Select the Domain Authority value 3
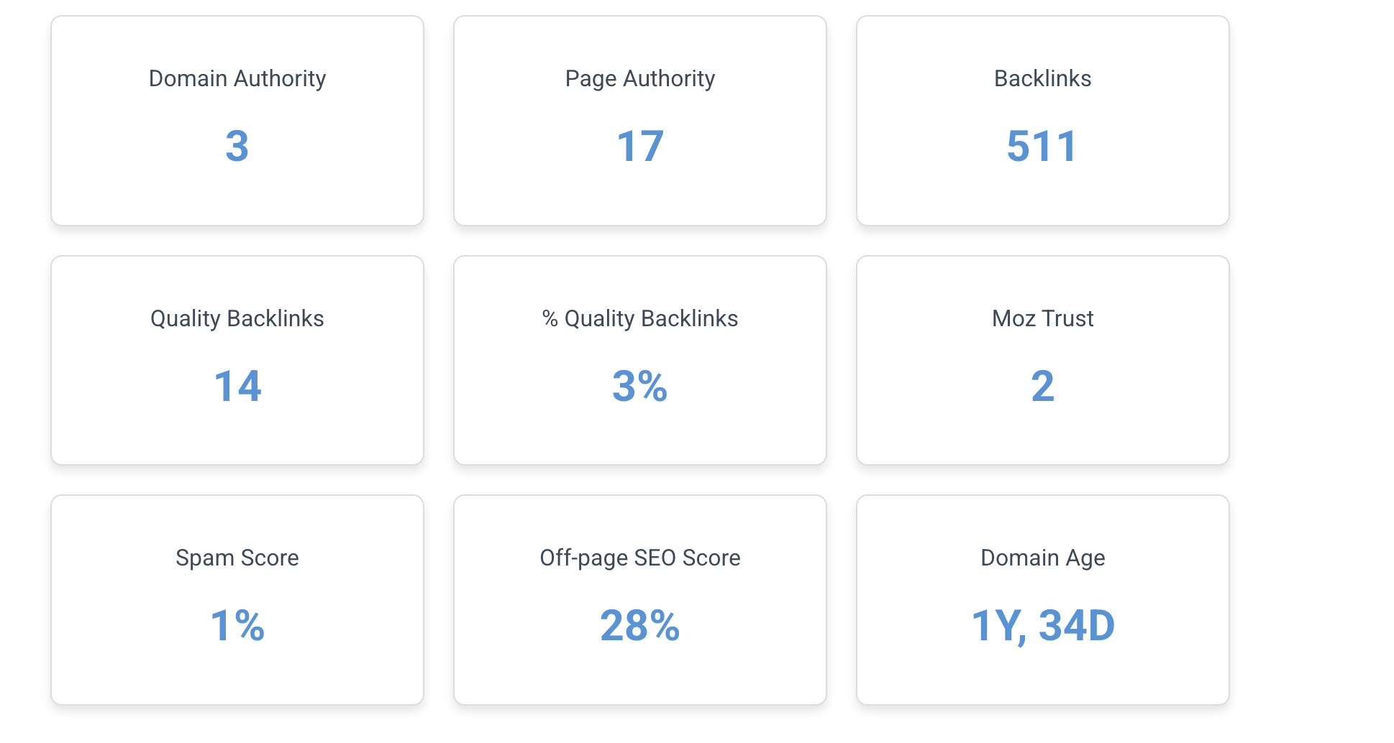Viewport: 1394px width, 743px height. click(237, 146)
